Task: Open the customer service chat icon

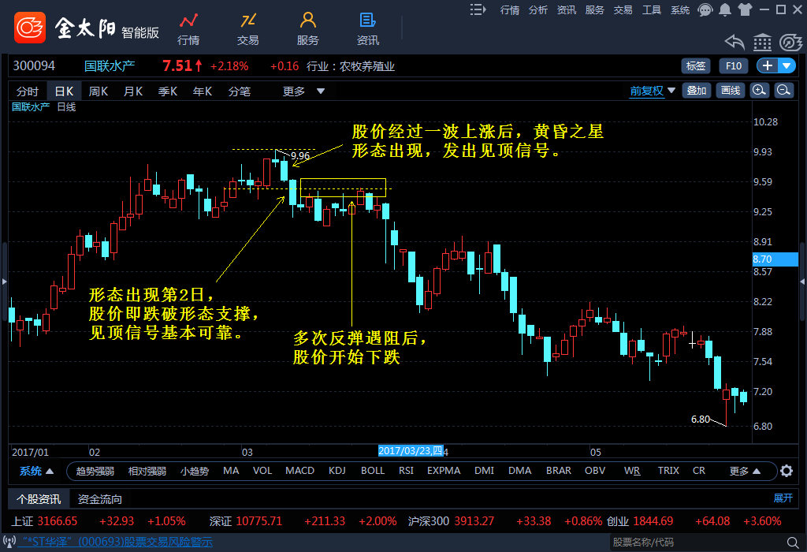Action: 705,9
